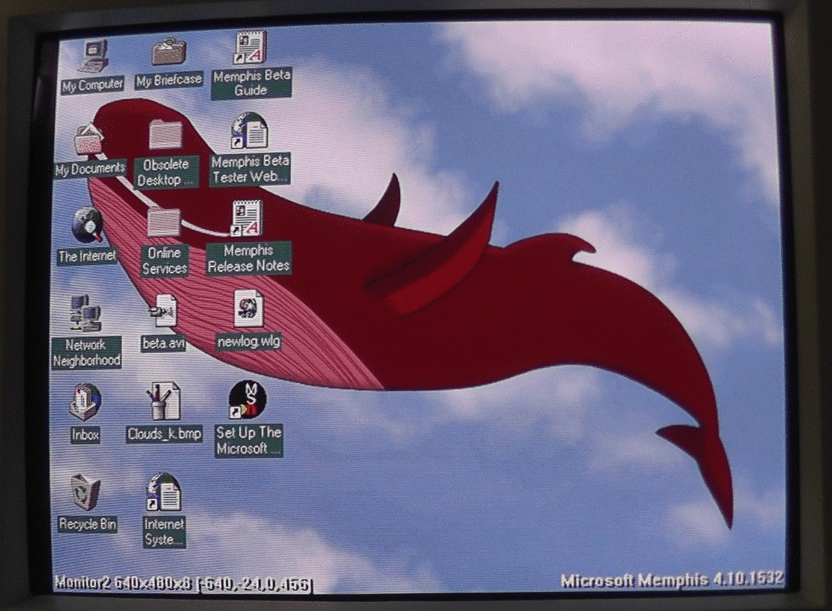Click the Microsoft Memphis 4.10.1532 build text
The width and height of the screenshot is (832, 611).
point(672,580)
